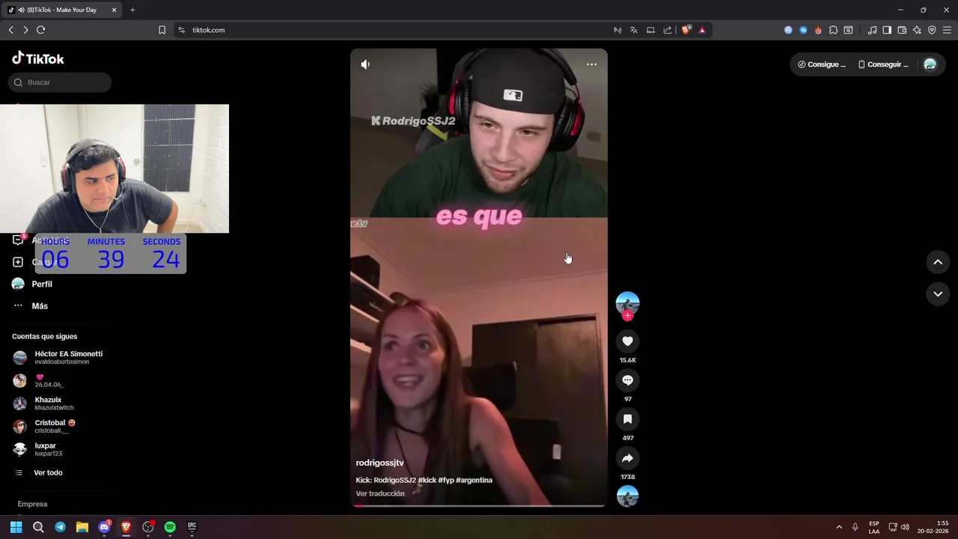This screenshot has height=539, width=958.
Task: Switch the ESP LAA keyboard language
Action: coord(874,527)
